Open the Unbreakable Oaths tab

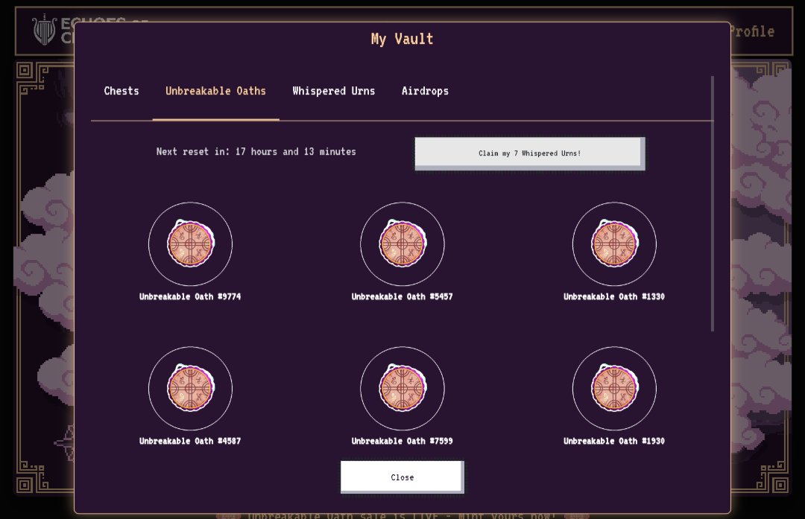click(x=215, y=92)
